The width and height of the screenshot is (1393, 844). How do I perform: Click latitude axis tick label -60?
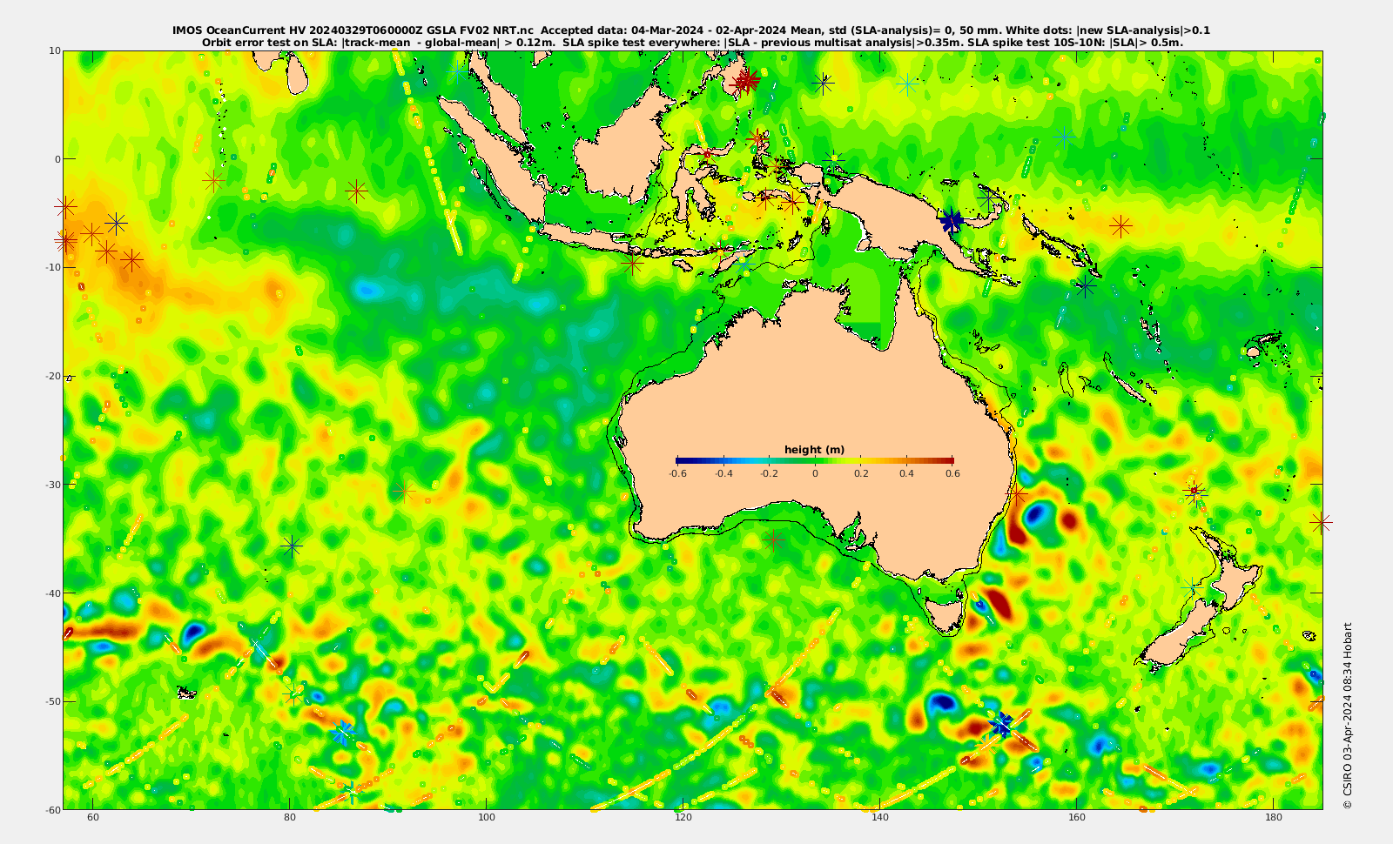[53, 809]
